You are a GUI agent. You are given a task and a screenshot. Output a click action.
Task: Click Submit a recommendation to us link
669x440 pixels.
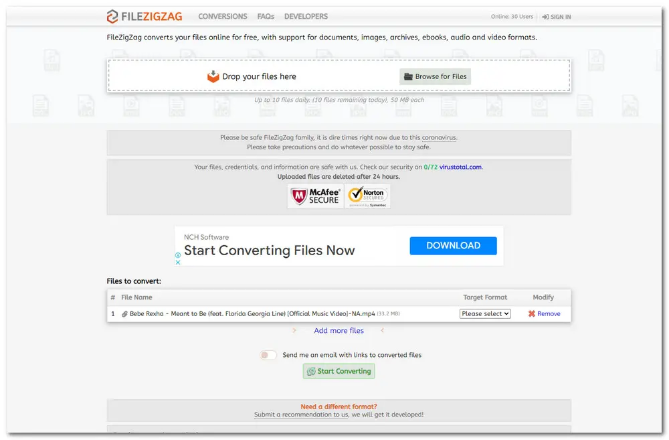(x=301, y=415)
